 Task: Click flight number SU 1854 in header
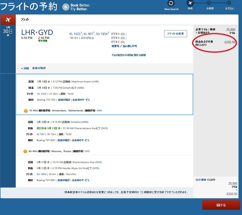[x=102, y=34]
